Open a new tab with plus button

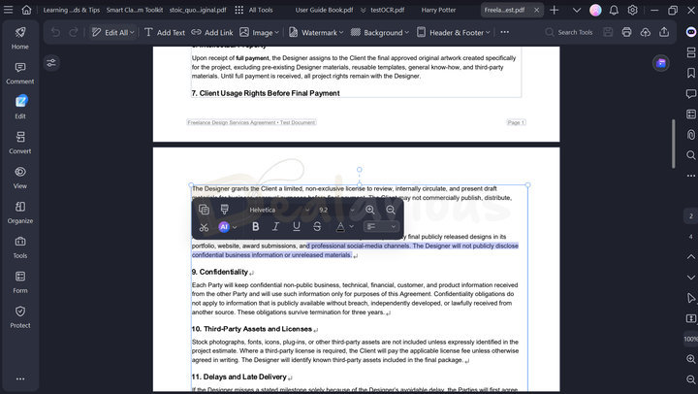(x=555, y=10)
